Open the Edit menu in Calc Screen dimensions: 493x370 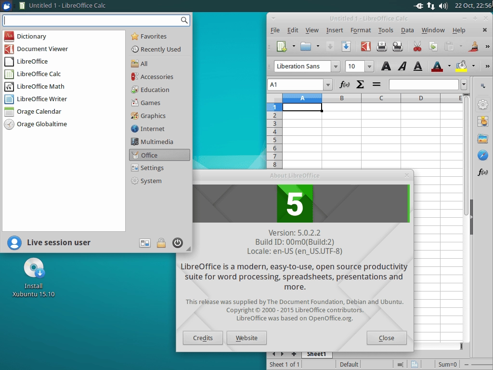point(292,30)
